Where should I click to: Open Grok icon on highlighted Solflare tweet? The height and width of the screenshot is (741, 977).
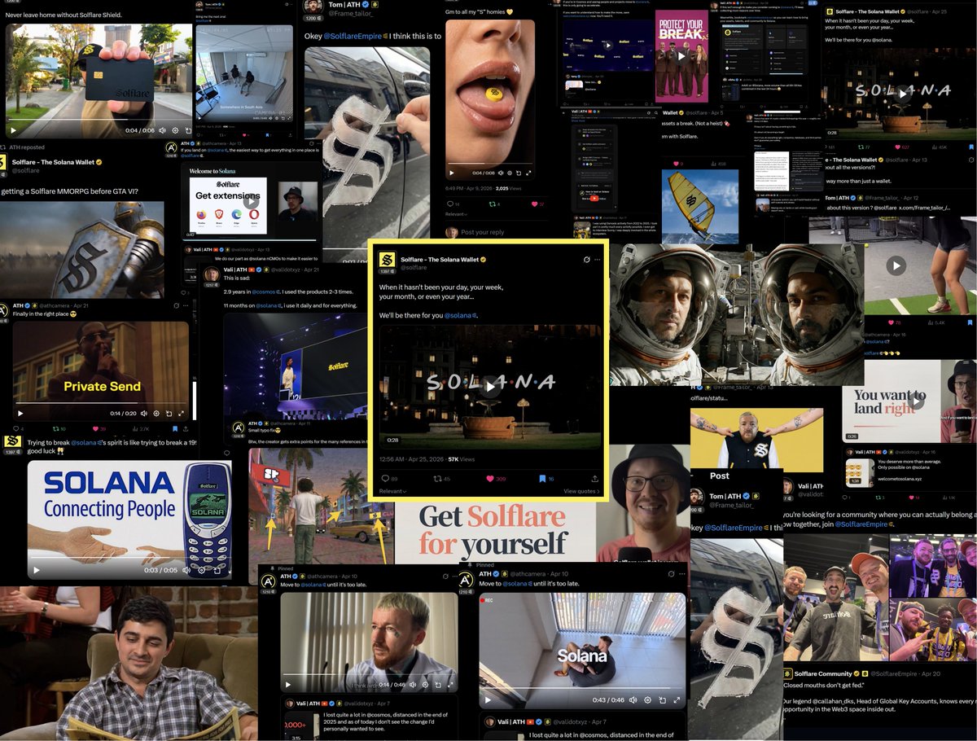(587, 260)
